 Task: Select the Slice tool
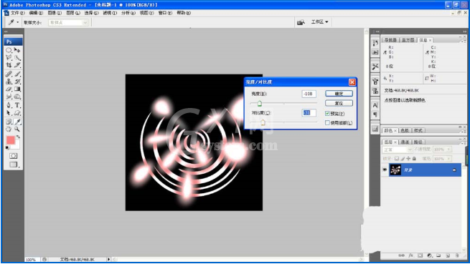click(x=17, y=65)
